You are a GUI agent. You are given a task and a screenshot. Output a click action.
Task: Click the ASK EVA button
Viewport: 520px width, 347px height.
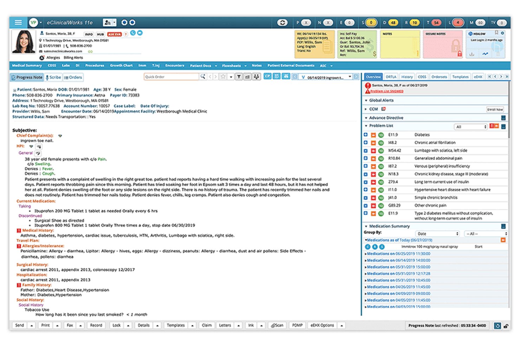(115, 34)
